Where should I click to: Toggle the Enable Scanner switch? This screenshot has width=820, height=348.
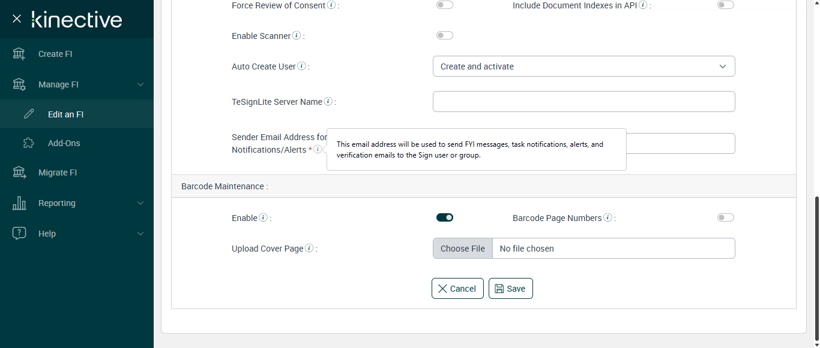pos(444,36)
